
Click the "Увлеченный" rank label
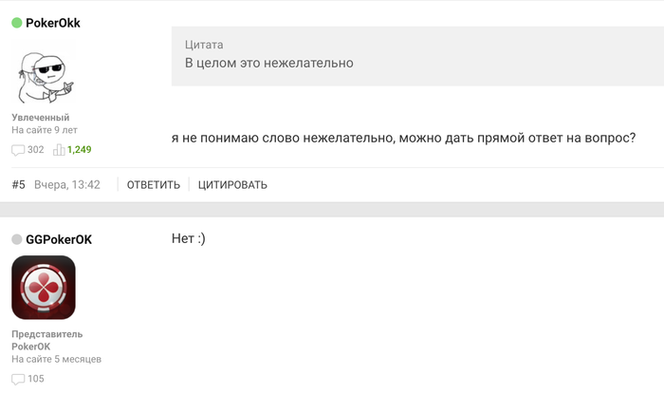pos(41,117)
